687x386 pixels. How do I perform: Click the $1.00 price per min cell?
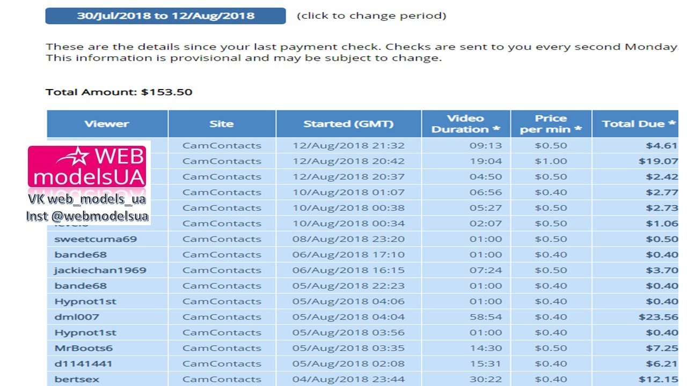[551, 161]
